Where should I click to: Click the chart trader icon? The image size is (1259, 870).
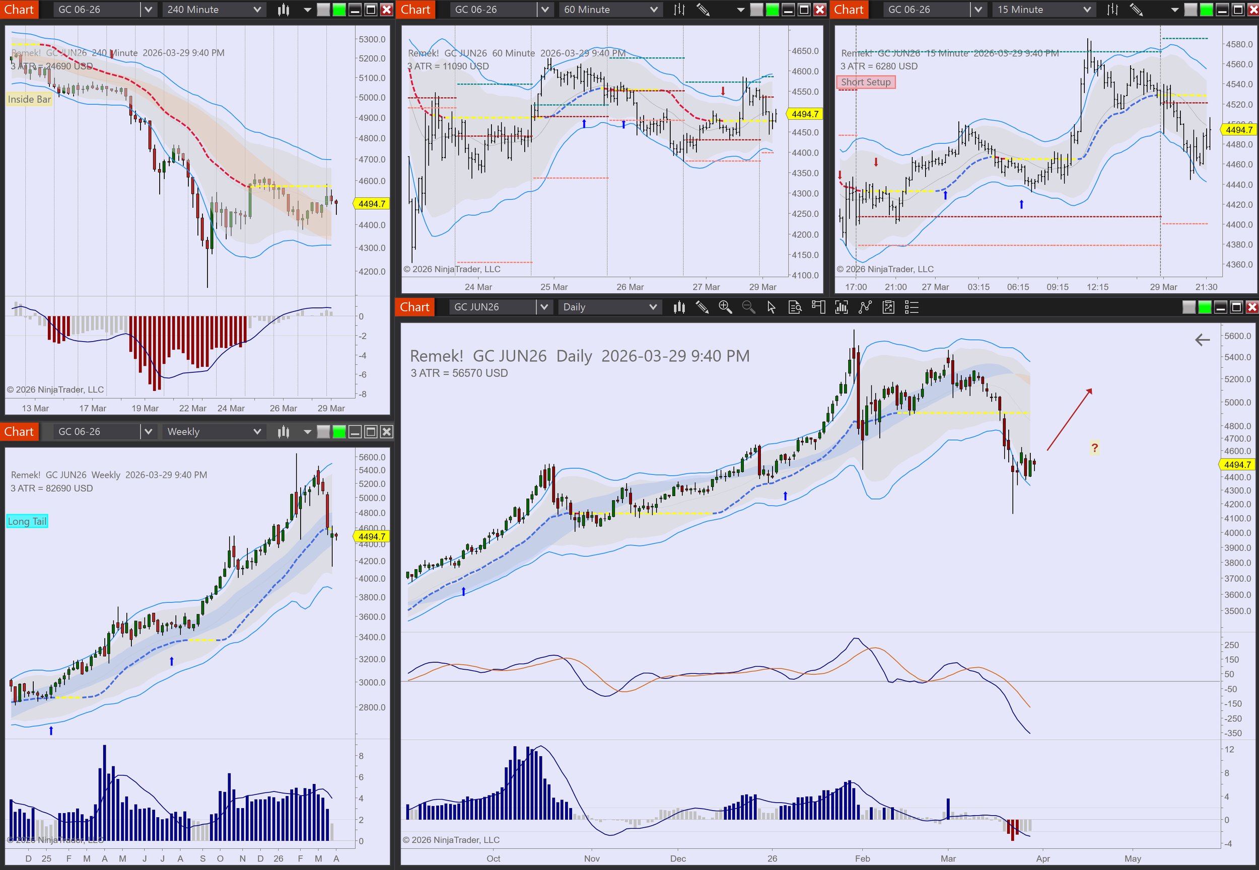point(818,307)
